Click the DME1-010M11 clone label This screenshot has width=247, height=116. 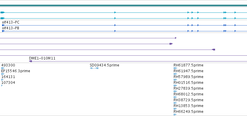click(x=42, y=58)
